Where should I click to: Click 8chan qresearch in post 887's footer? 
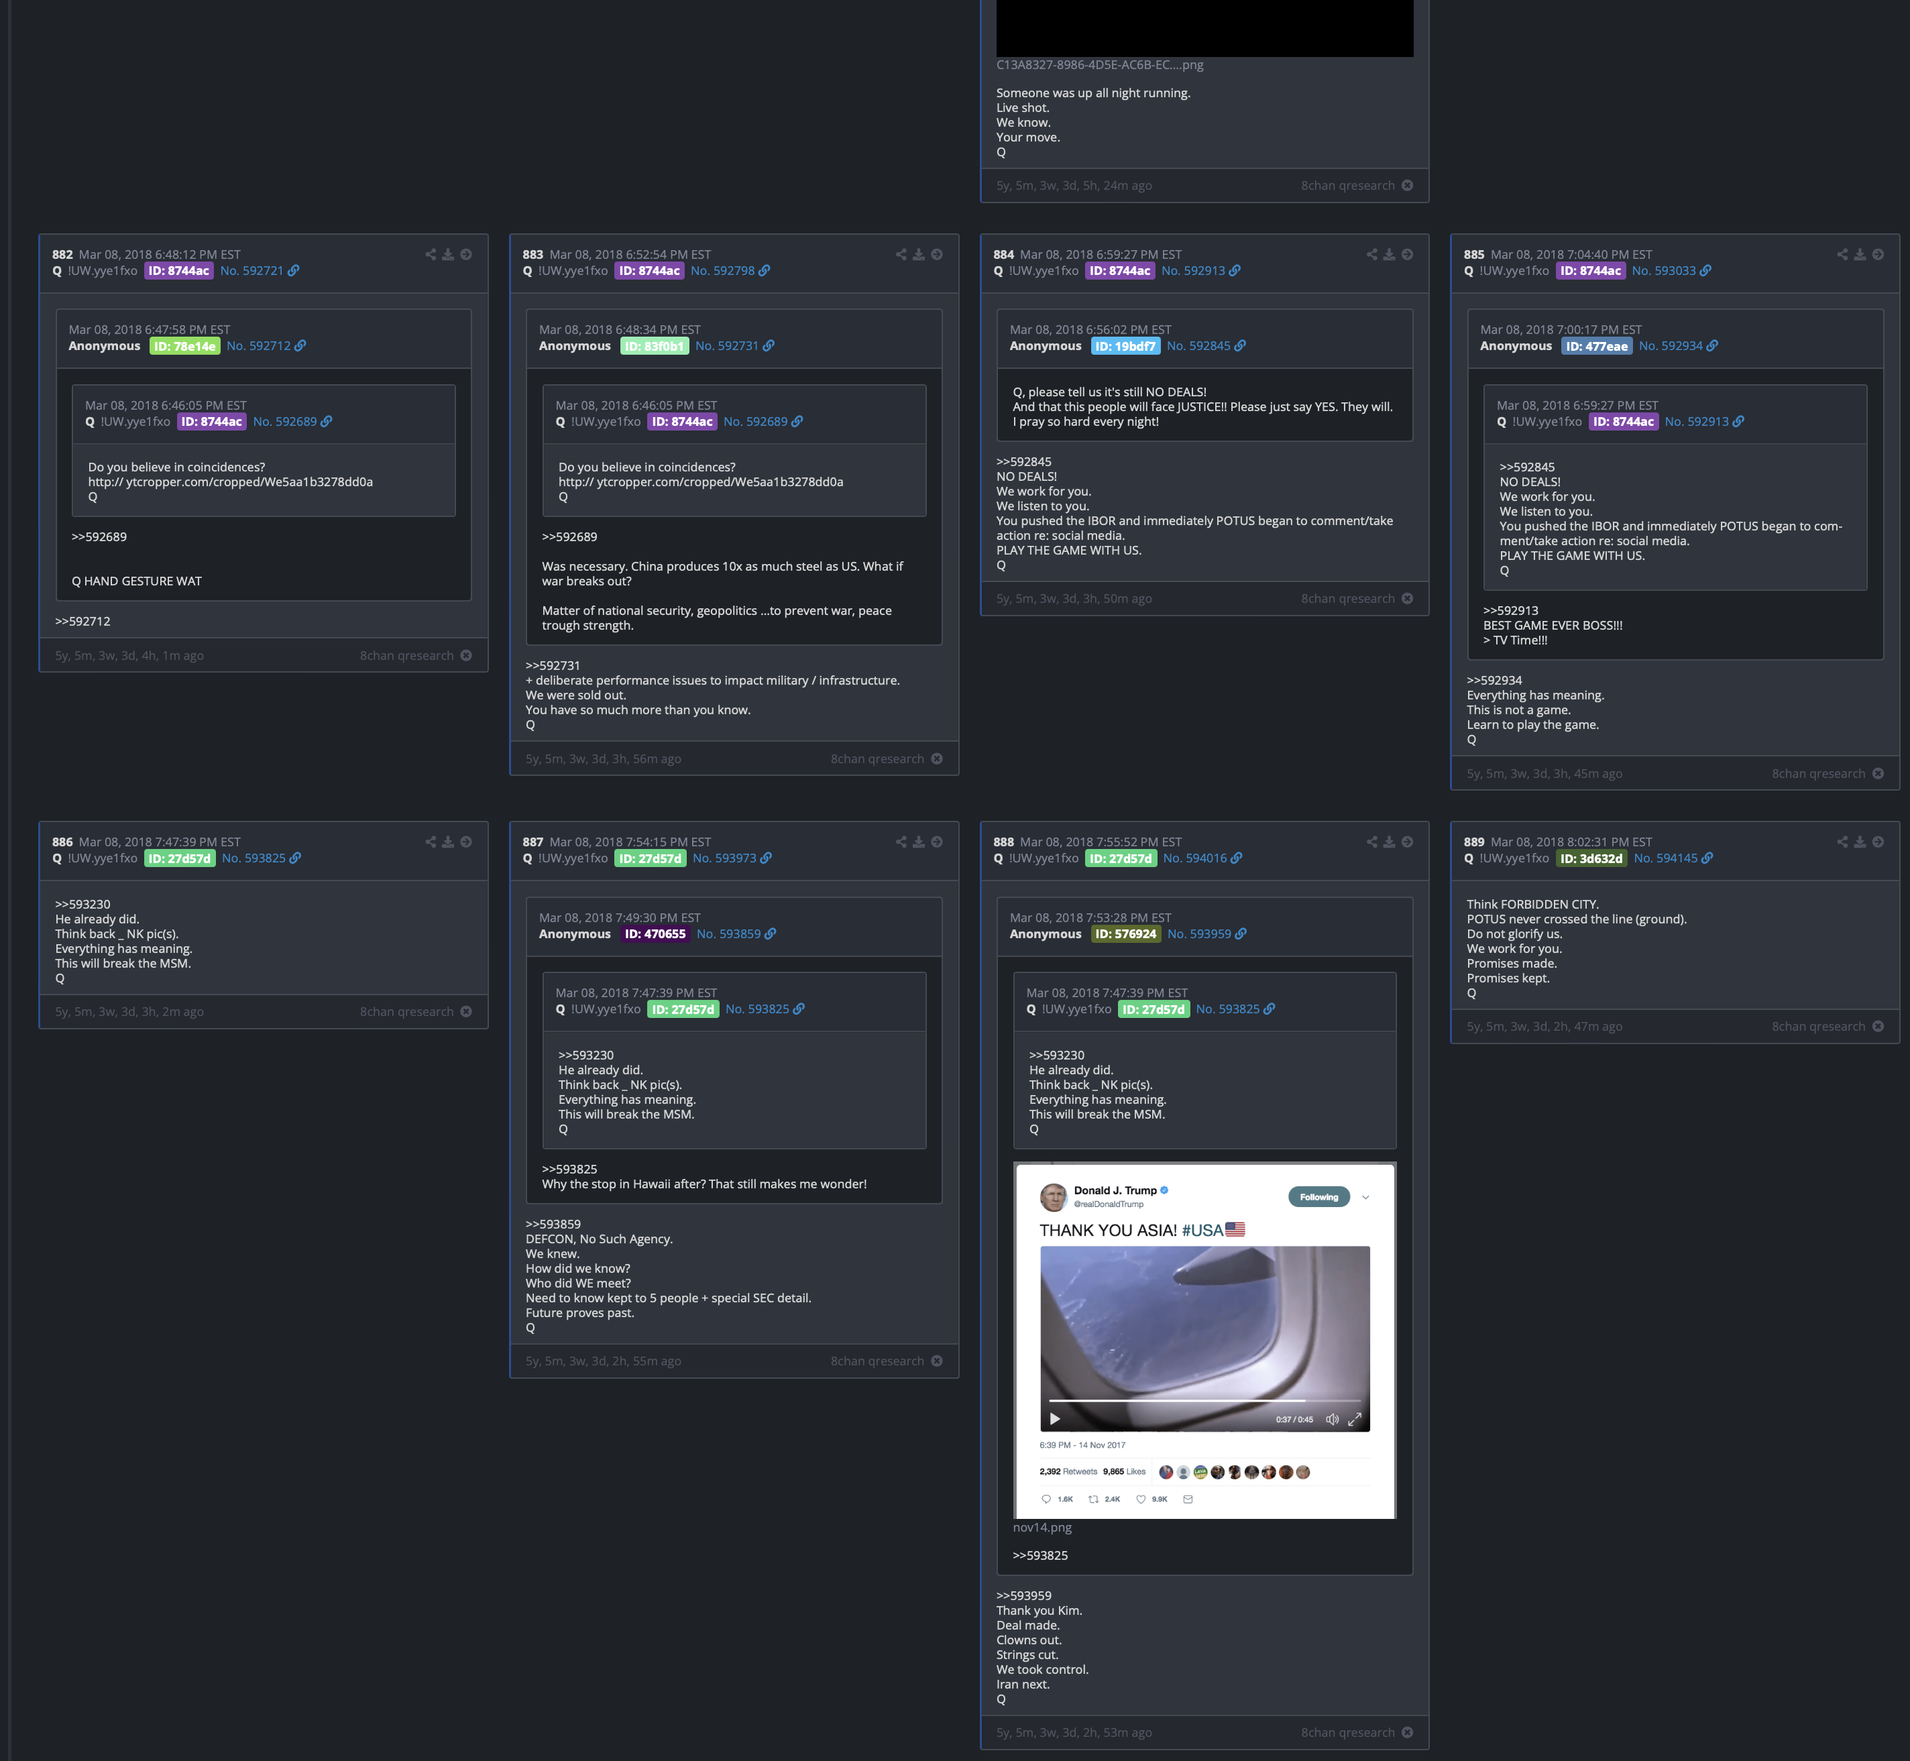point(877,1361)
